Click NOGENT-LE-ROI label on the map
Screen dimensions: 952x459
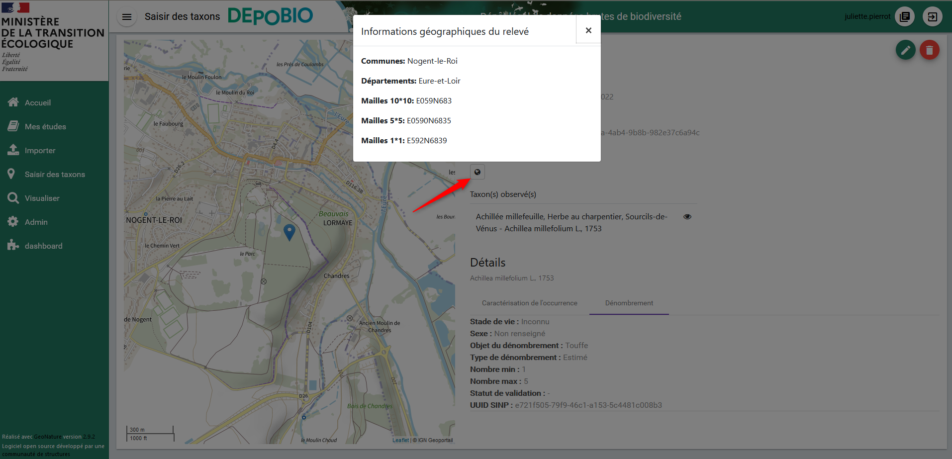(x=154, y=220)
